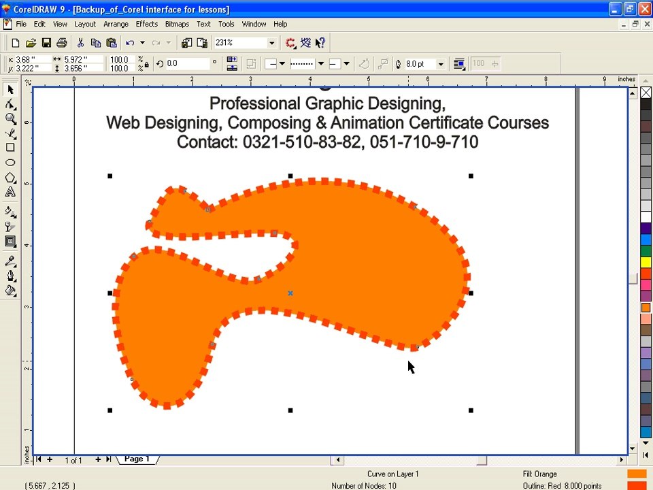Viewport: 653px width, 490px height.
Task: Open the end arrowhead selector
Action: point(339,64)
